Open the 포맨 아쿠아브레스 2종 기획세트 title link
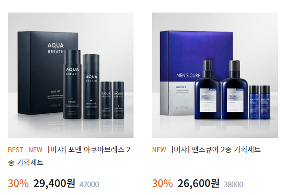 (69, 156)
